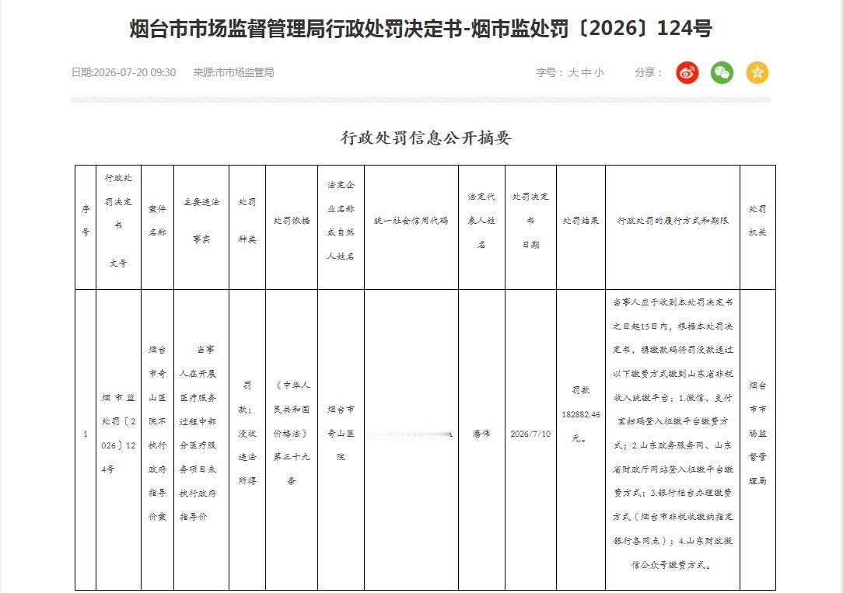Image resolution: width=843 pixels, height=593 pixels.
Task: Click the penalty authority cell 烟台市市场监督管理局
Action: click(757, 439)
